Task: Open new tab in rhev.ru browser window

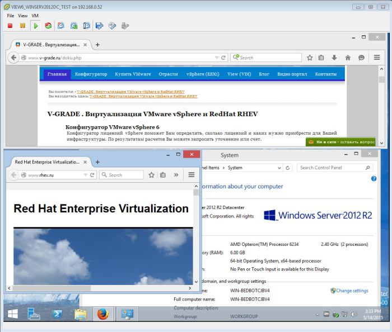Action: (98, 162)
